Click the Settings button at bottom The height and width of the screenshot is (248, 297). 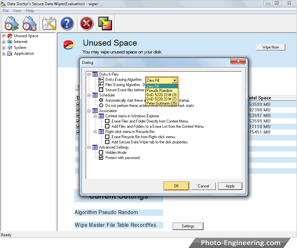[x=188, y=226]
